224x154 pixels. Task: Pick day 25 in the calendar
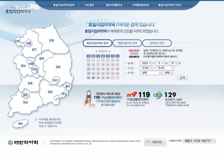point(118,73)
